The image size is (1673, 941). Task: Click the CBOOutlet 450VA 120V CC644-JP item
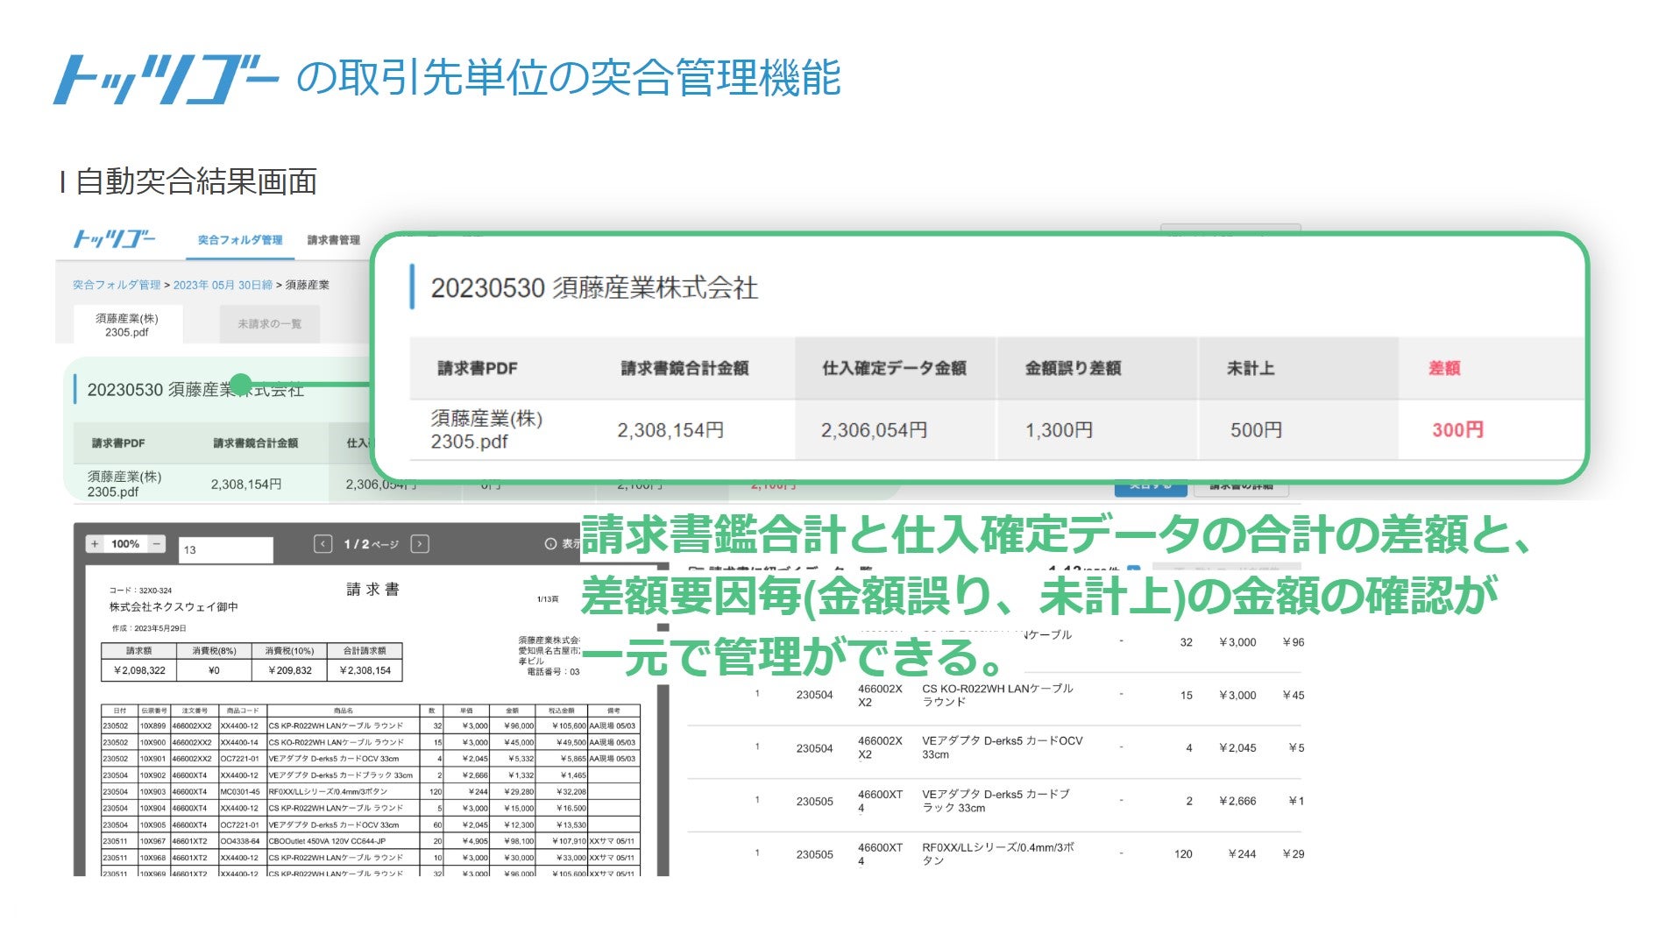click(x=327, y=841)
